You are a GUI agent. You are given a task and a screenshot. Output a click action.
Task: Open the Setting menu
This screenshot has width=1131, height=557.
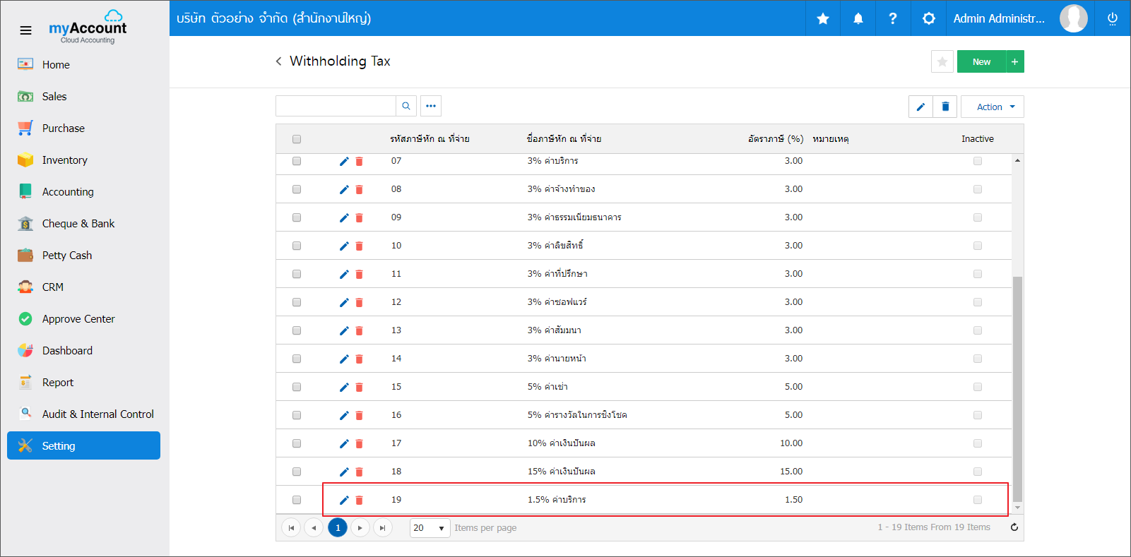(x=83, y=445)
